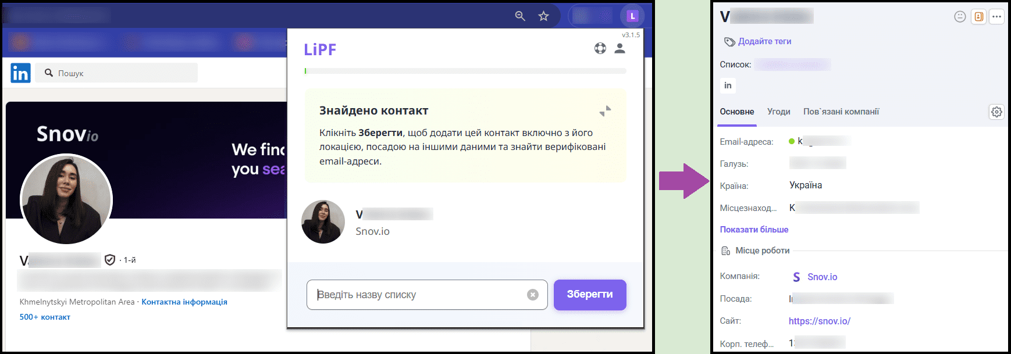Viewport: 1011px width, 354px height.
Task: Click 'Khmelnytskyi Metropolitan Area' location text
Action: pyautogui.click(x=77, y=302)
